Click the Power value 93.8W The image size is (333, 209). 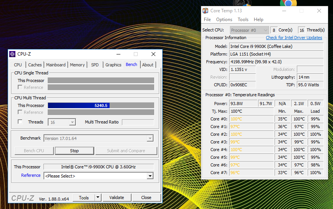pos(243,104)
